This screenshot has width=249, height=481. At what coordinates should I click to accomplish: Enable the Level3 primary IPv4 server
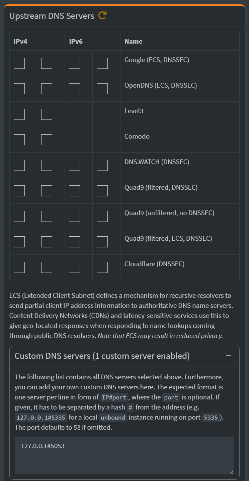(x=19, y=114)
